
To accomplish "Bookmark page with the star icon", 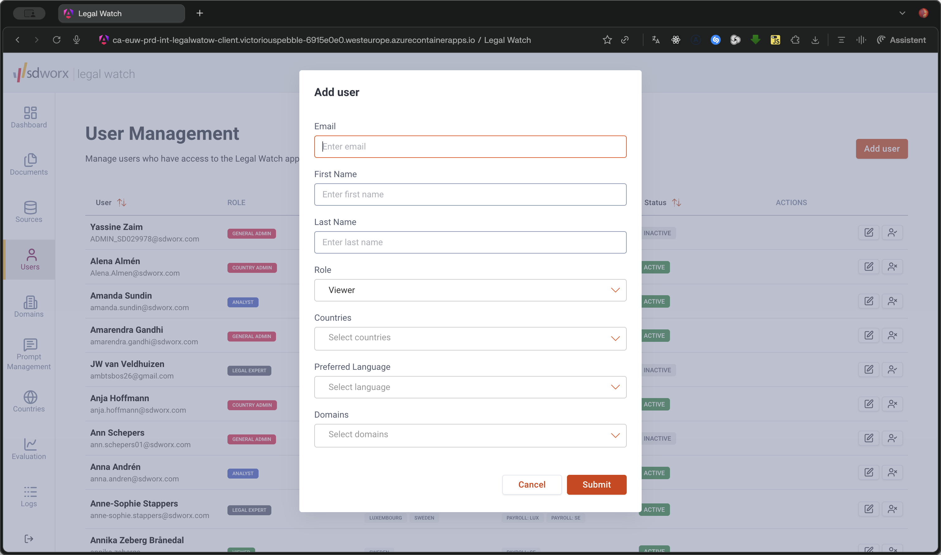I will coord(607,40).
